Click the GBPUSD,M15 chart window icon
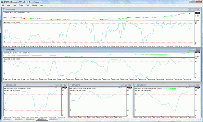This screenshot has height=122, width=203. tap(4, 50)
